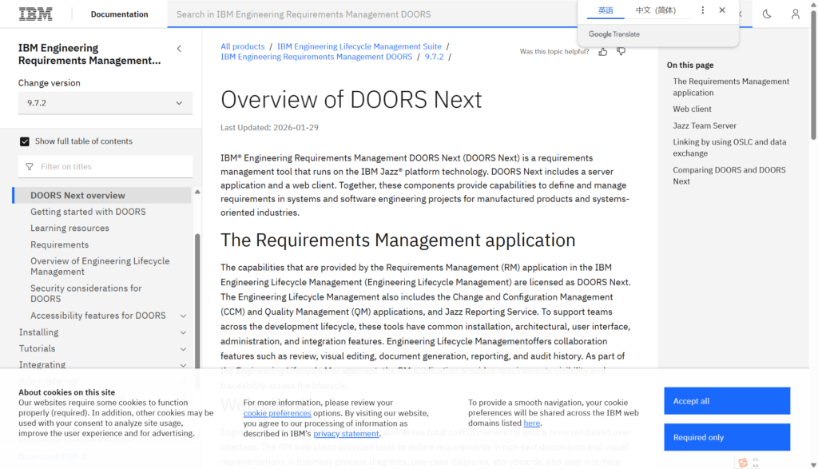The height and width of the screenshot is (469, 818).
Task: Click the Required only button
Action: click(x=727, y=437)
